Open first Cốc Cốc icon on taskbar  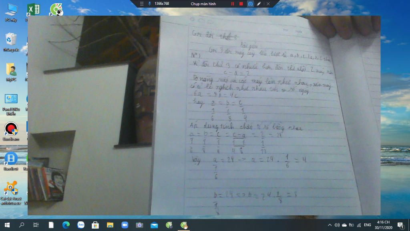169,225
